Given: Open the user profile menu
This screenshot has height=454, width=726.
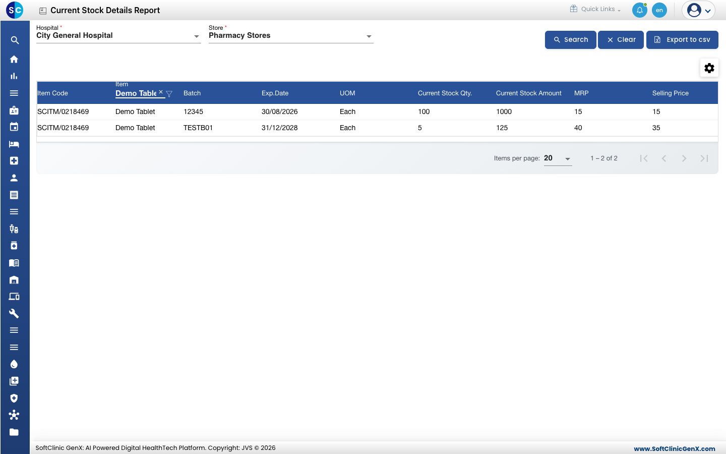Looking at the screenshot, I should click(699, 10).
